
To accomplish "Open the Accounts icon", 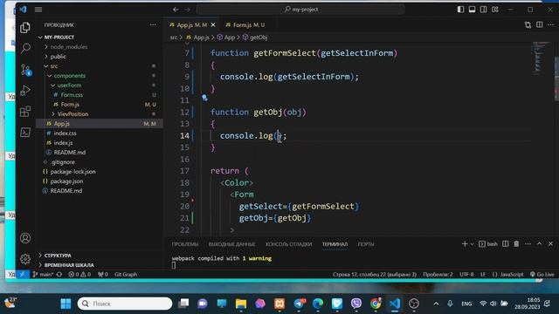I will click(25, 238).
